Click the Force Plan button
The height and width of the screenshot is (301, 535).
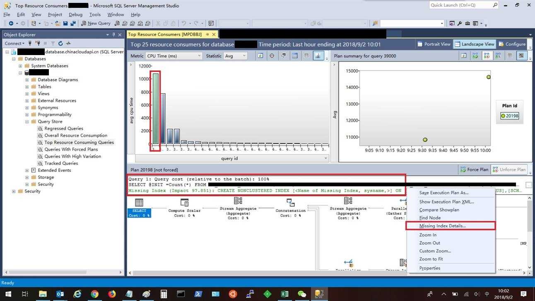[474, 169]
